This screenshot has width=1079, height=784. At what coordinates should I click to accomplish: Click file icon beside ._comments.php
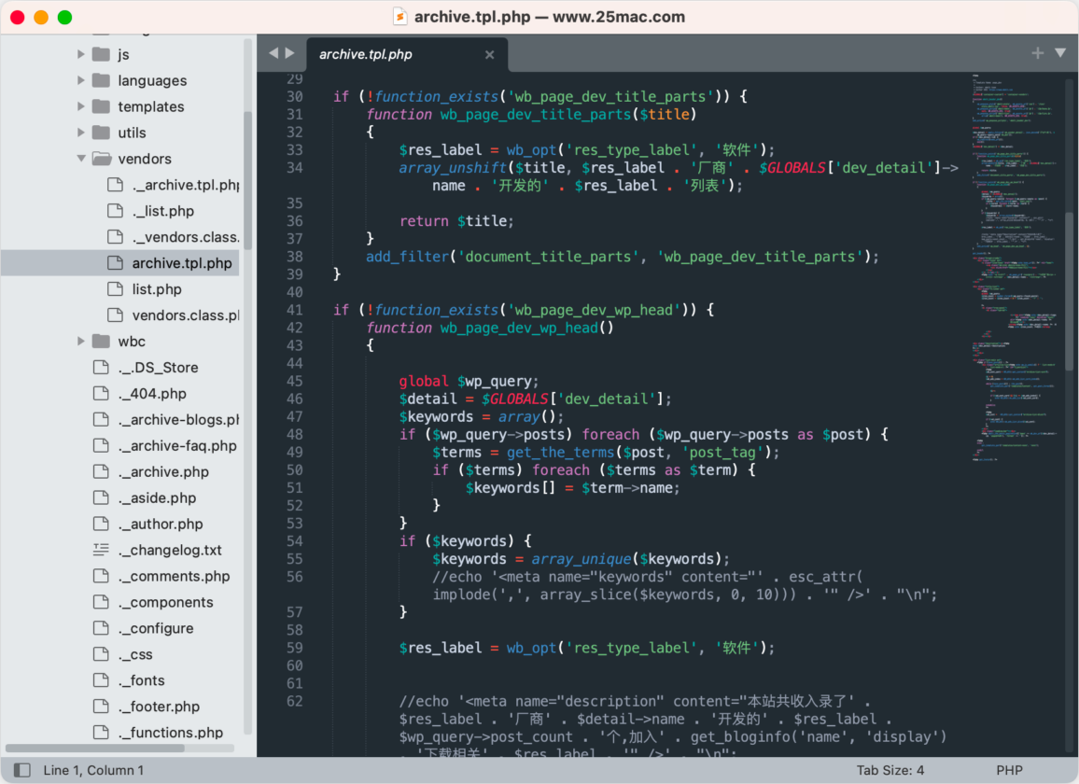pyautogui.click(x=101, y=576)
